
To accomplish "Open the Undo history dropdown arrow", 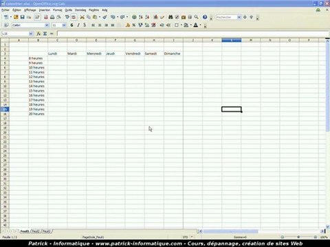I will pyautogui.click(x=118, y=17).
